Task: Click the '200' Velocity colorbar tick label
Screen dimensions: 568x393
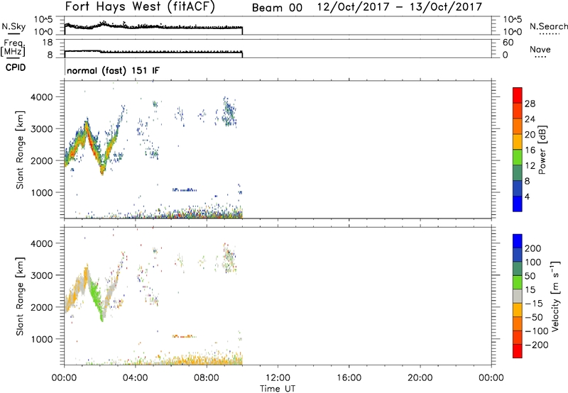Action: pyautogui.click(x=533, y=248)
